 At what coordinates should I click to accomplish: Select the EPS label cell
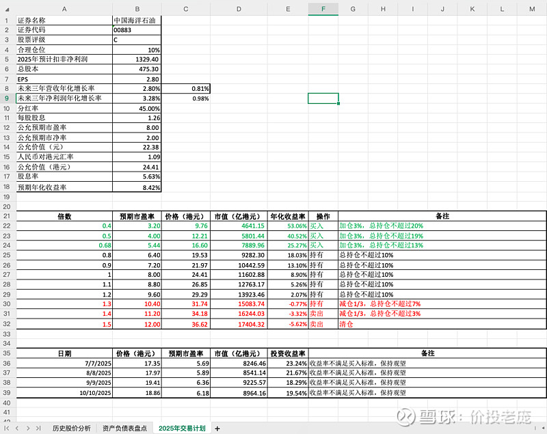(64, 79)
